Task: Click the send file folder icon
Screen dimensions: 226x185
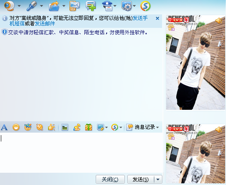Action: pos(54,6)
